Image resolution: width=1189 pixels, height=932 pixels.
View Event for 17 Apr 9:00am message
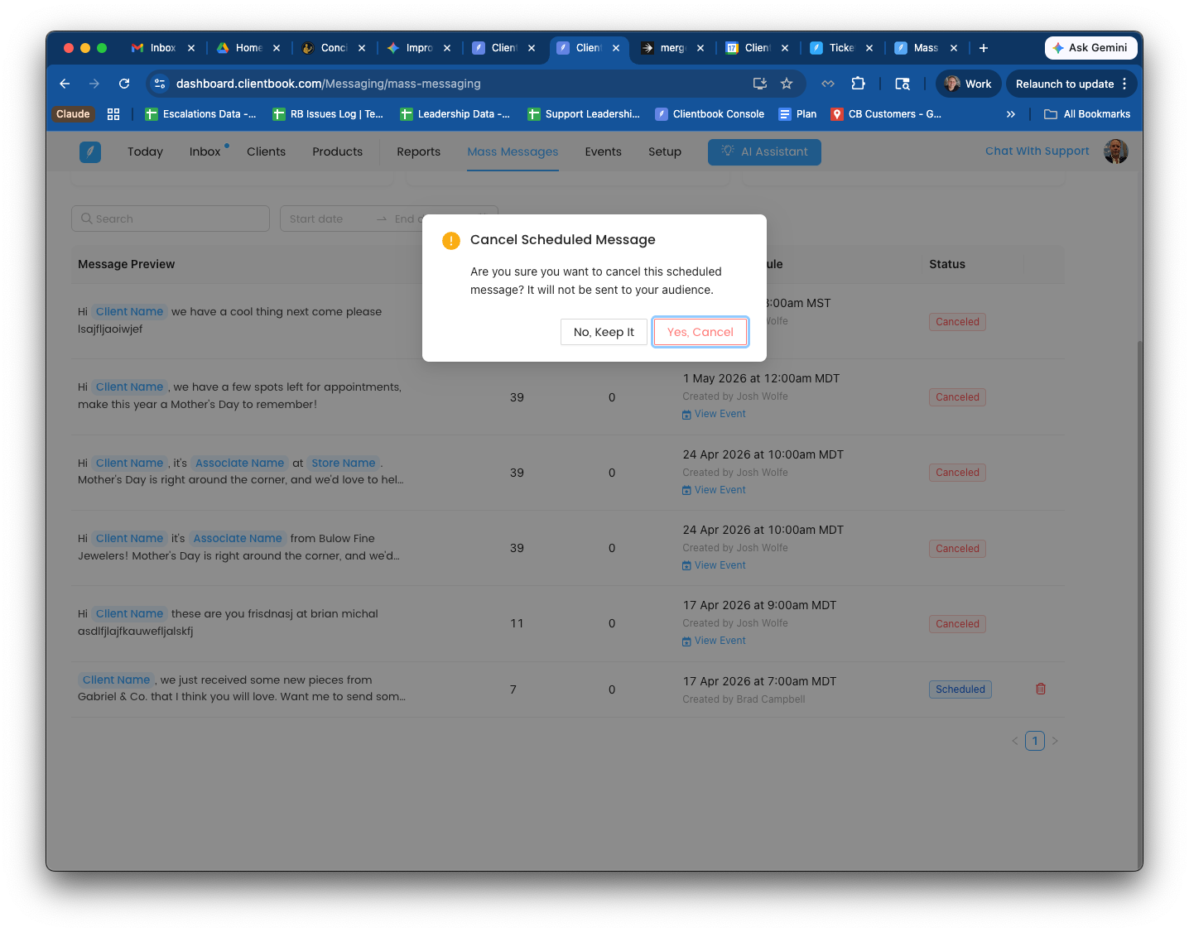[714, 641]
